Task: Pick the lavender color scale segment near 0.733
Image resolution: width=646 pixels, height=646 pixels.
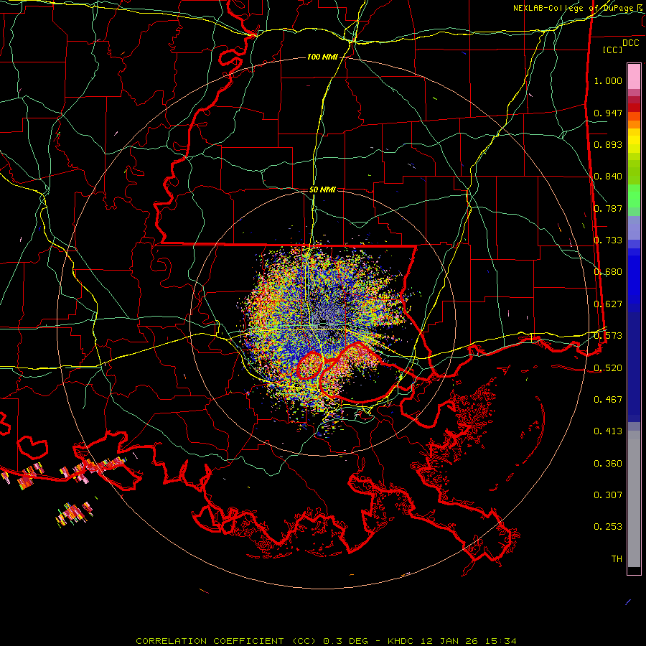Action: pyautogui.click(x=634, y=228)
